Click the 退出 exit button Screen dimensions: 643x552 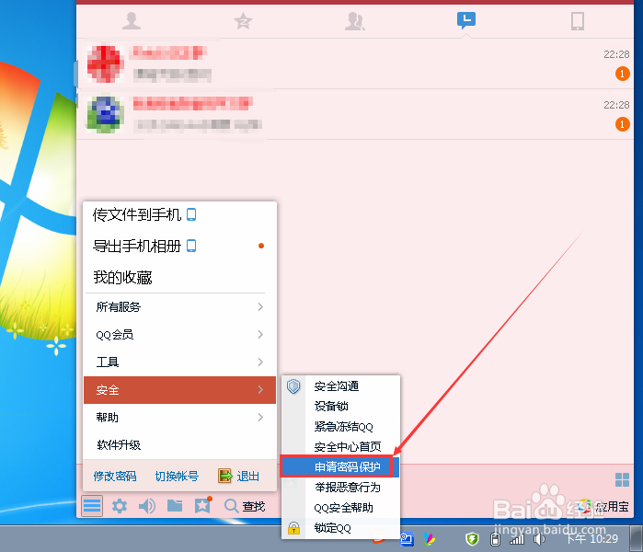pos(238,477)
